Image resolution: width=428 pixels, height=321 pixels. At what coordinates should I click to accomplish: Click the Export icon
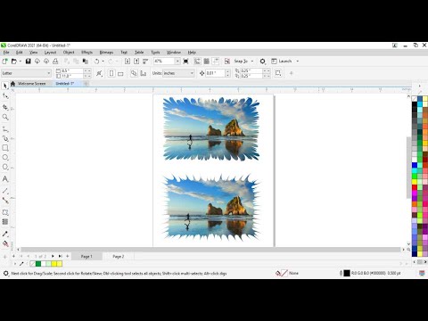(x=136, y=62)
